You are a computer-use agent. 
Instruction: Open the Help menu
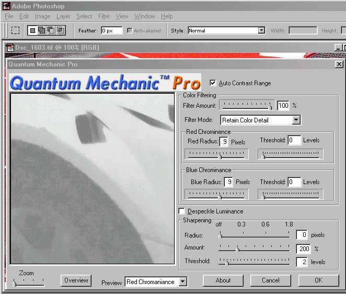pos(167,16)
